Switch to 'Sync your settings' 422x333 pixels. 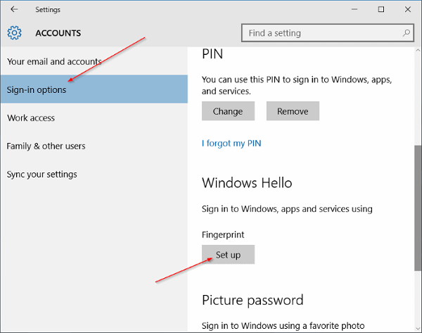42,174
